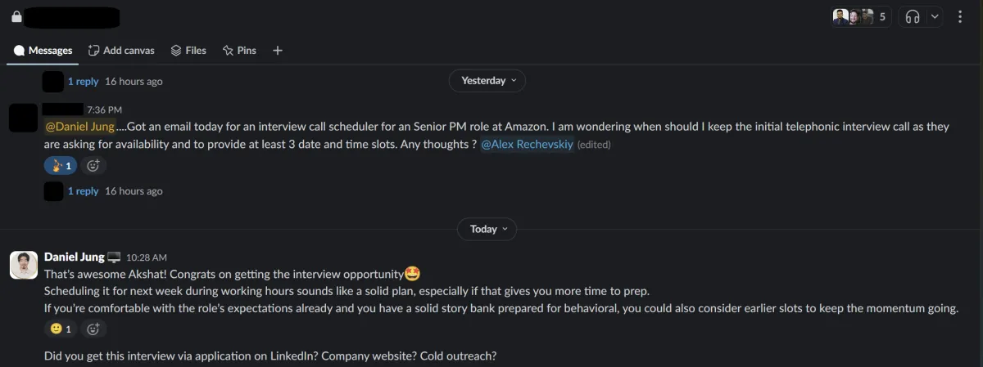Open the Files tab
Image resolution: width=983 pixels, height=367 pixels.
(188, 51)
